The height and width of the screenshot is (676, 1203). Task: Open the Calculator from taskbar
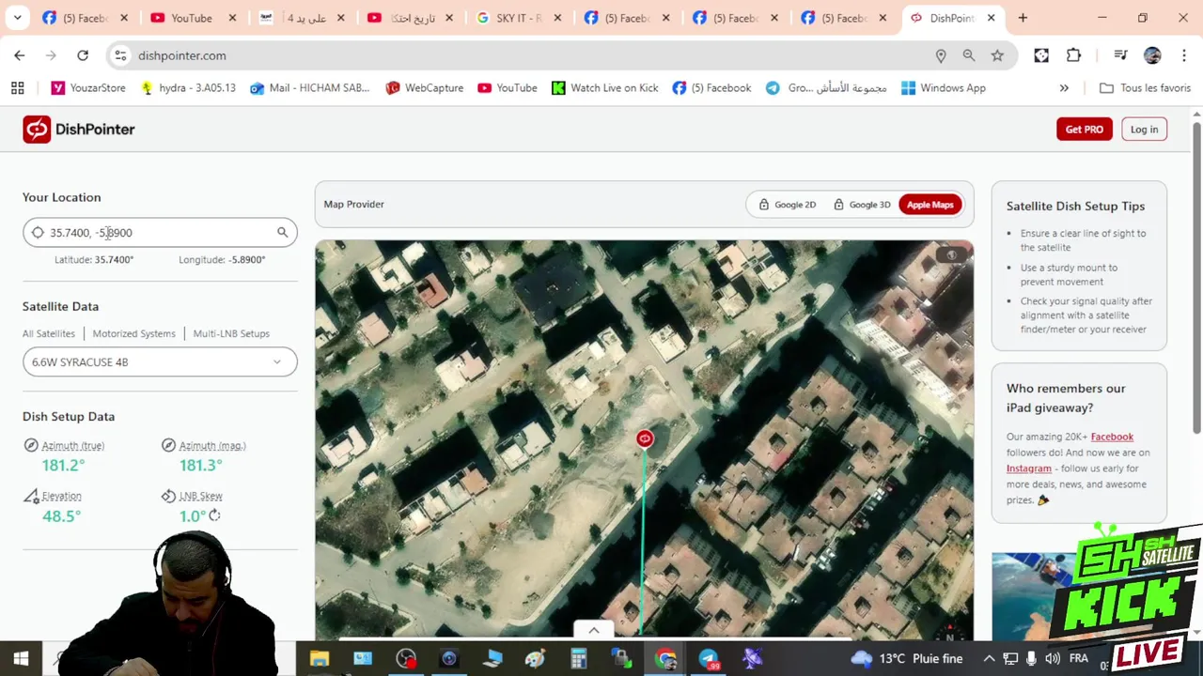579,659
